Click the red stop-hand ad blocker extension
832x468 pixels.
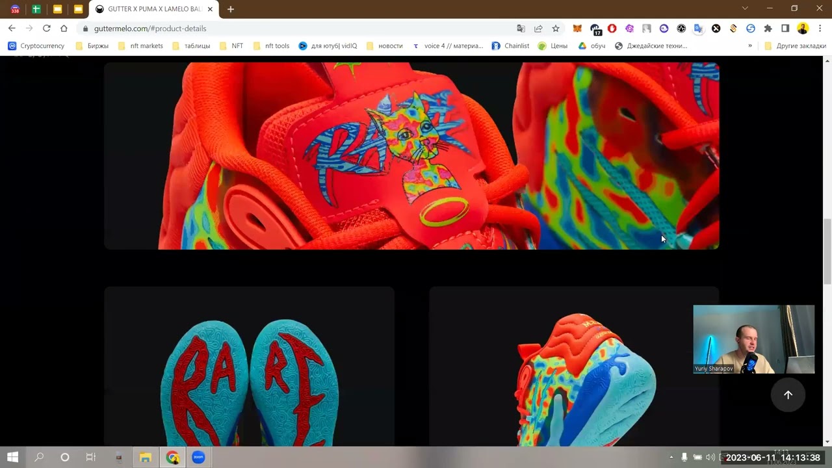[612, 29]
